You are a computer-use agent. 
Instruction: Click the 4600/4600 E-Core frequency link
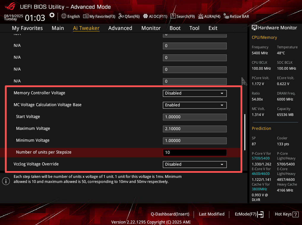pos(261,174)
